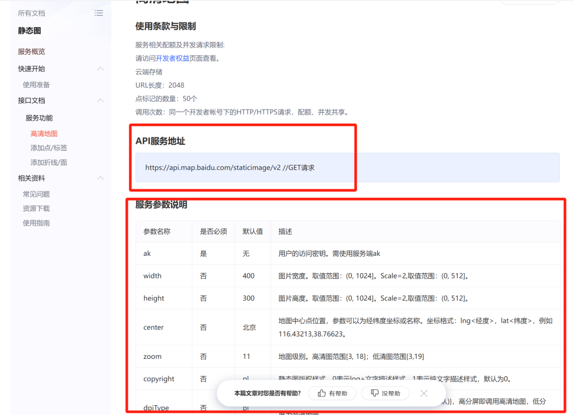Open 常见问题 in the sidebar

pyautogui.click(x=36, y=194)
